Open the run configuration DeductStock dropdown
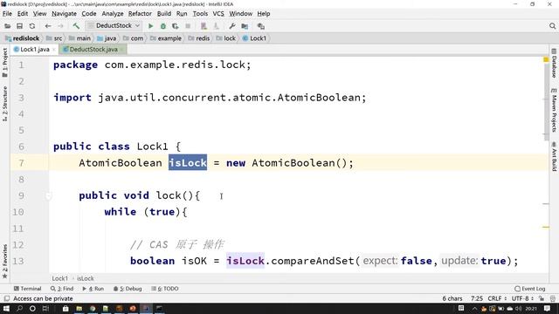559x314 pixels. (x=114, y=25)
